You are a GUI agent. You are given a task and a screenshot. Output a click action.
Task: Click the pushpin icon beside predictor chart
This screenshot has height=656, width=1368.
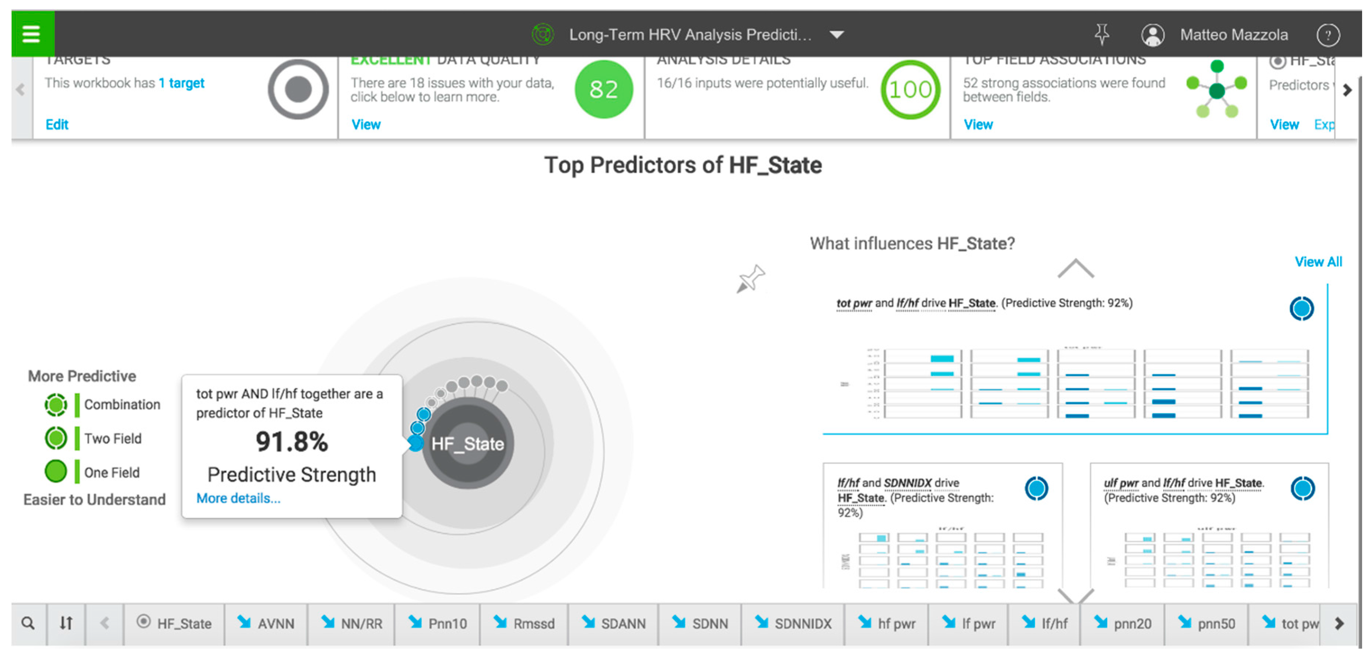point(750,278)
